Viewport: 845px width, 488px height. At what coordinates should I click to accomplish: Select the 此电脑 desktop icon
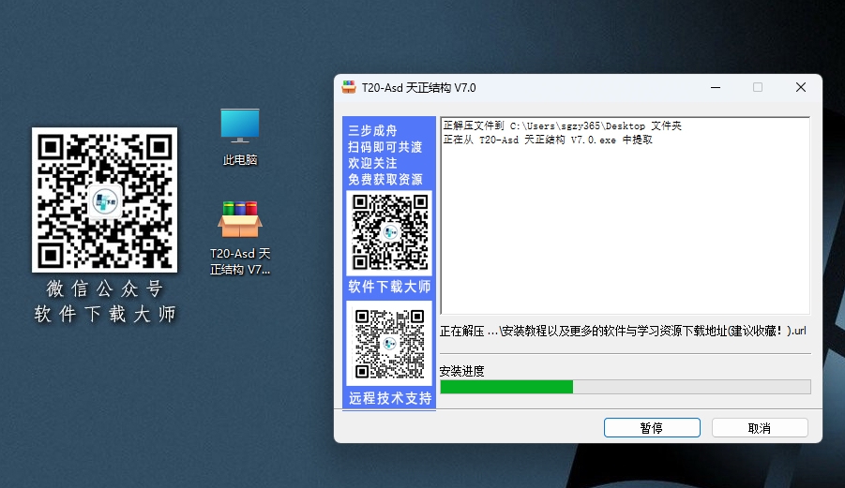coord(240,136)
